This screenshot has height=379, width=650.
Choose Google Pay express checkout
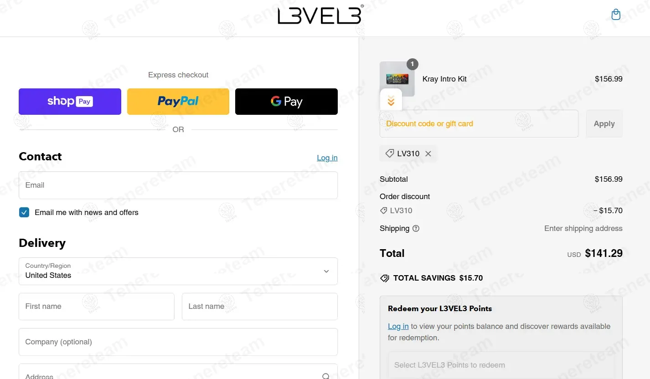point(286,102)
